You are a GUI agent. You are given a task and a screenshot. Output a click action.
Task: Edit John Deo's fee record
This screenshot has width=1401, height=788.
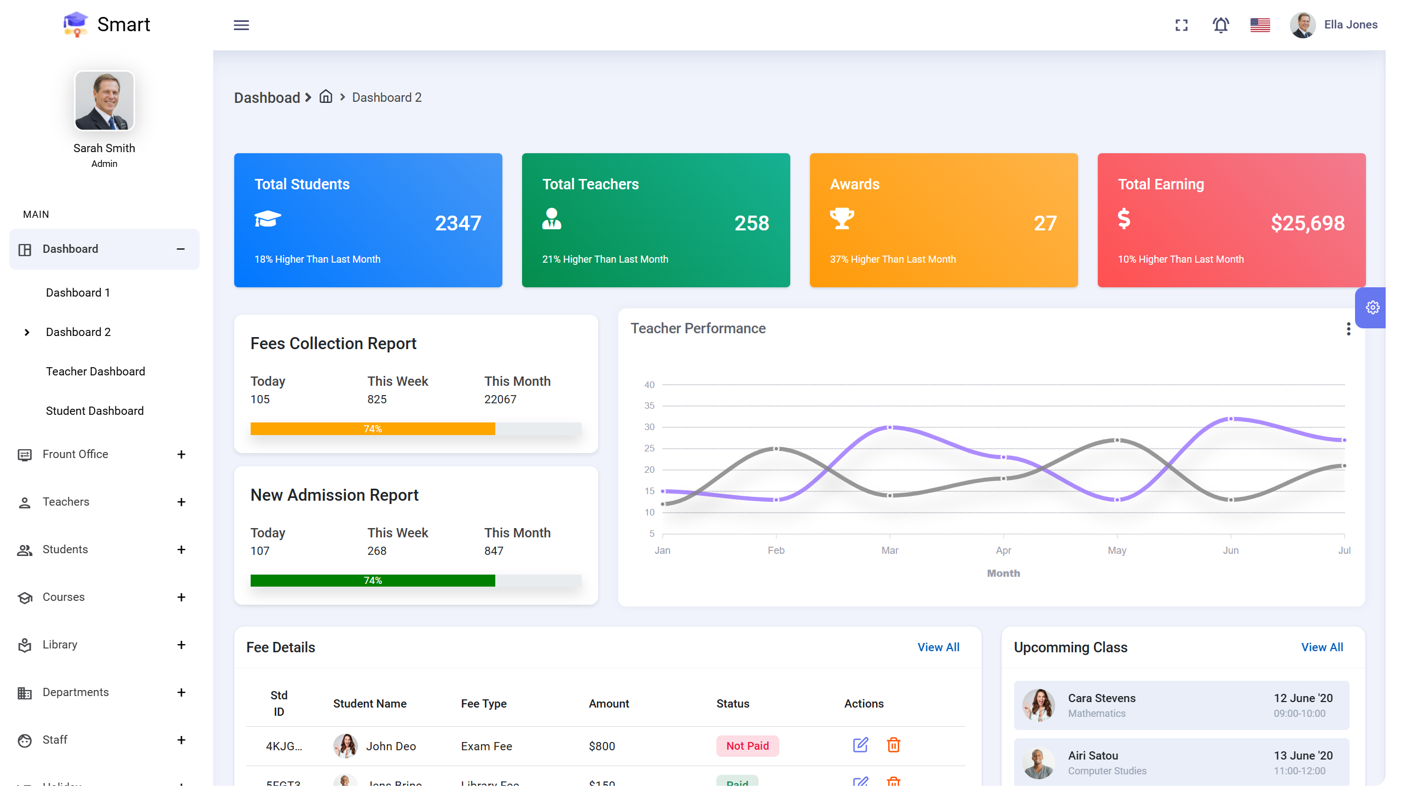point(860,745)
